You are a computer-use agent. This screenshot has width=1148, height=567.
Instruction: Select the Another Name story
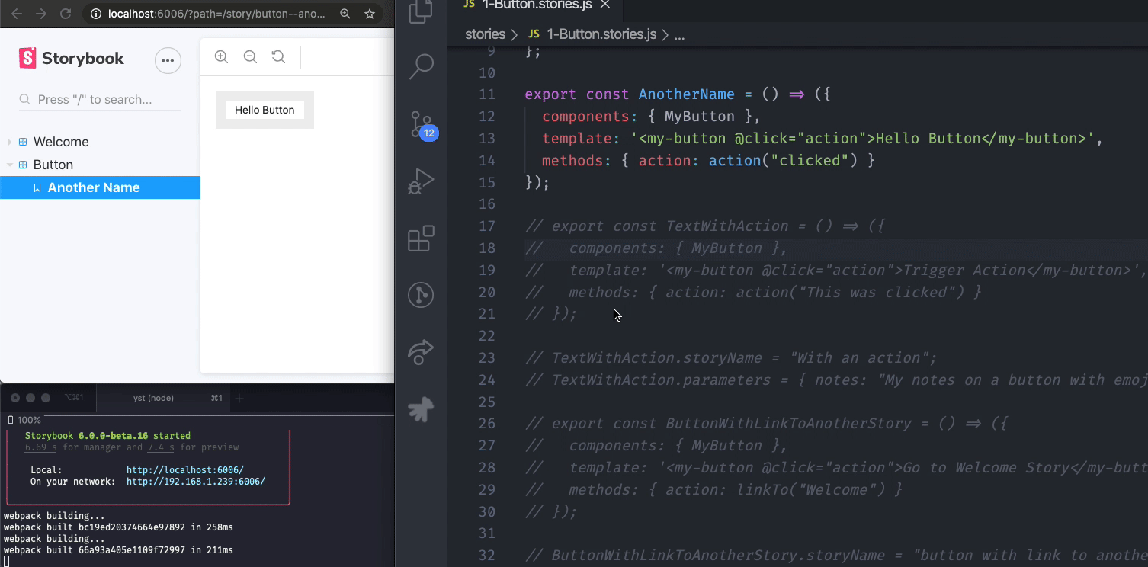100,187
